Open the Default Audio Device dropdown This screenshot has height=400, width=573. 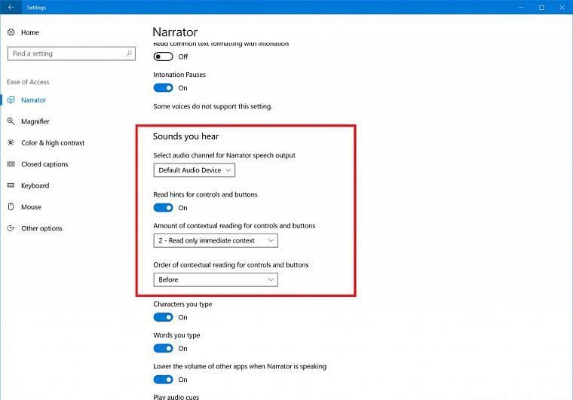(194, 170)
